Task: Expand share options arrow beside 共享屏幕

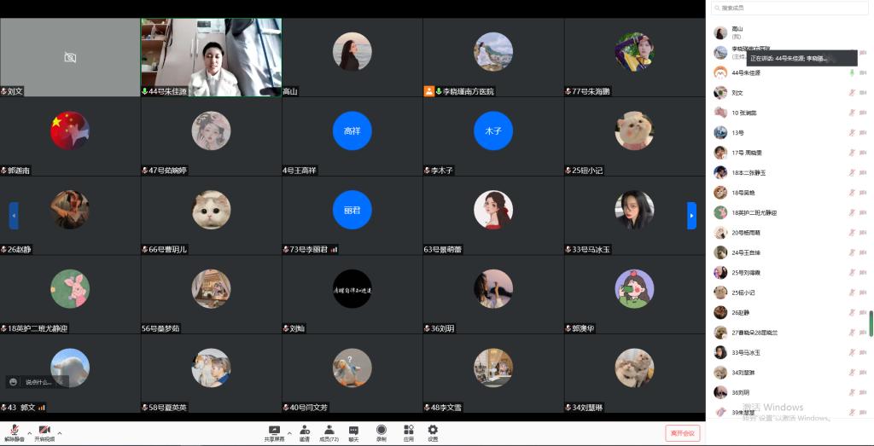Action: (288, 433)
